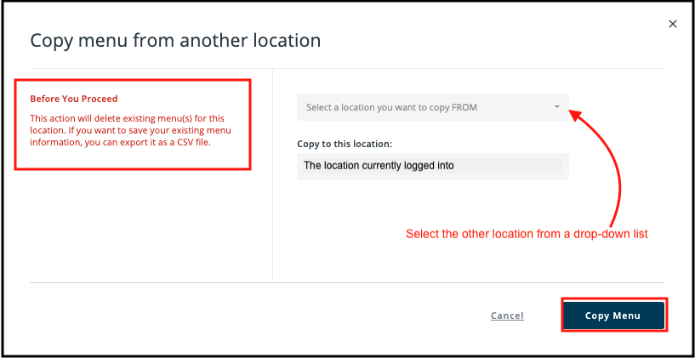This screenshot has height=358, width=695.
Task: Open the 'Select a location you want to copy FROM' dropdown
Action: click(x=433, y=107)
